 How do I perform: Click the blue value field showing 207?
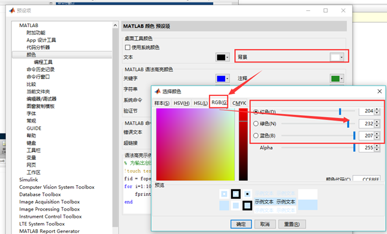[367, 136]
